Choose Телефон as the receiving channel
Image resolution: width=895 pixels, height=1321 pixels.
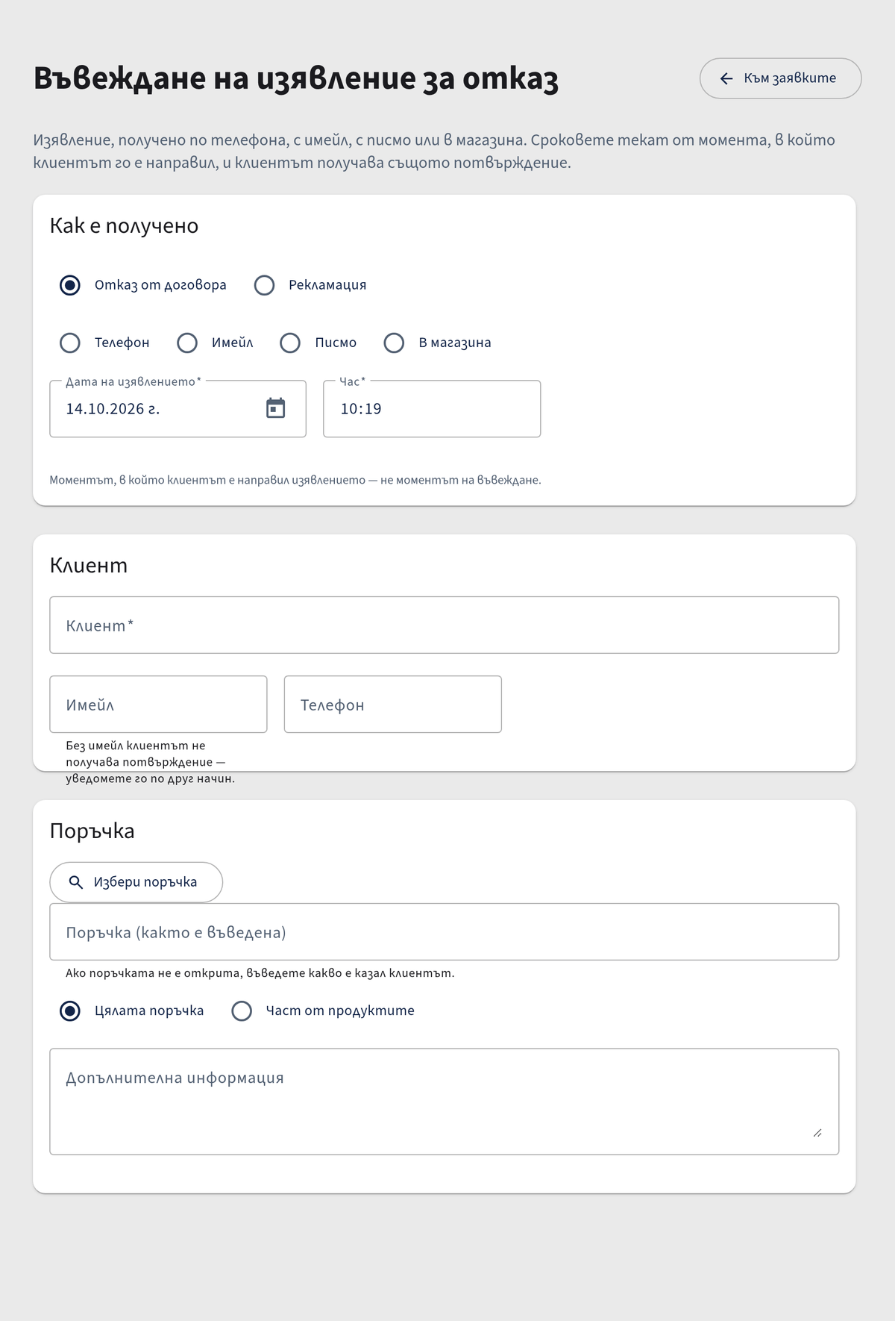[70, 343]
